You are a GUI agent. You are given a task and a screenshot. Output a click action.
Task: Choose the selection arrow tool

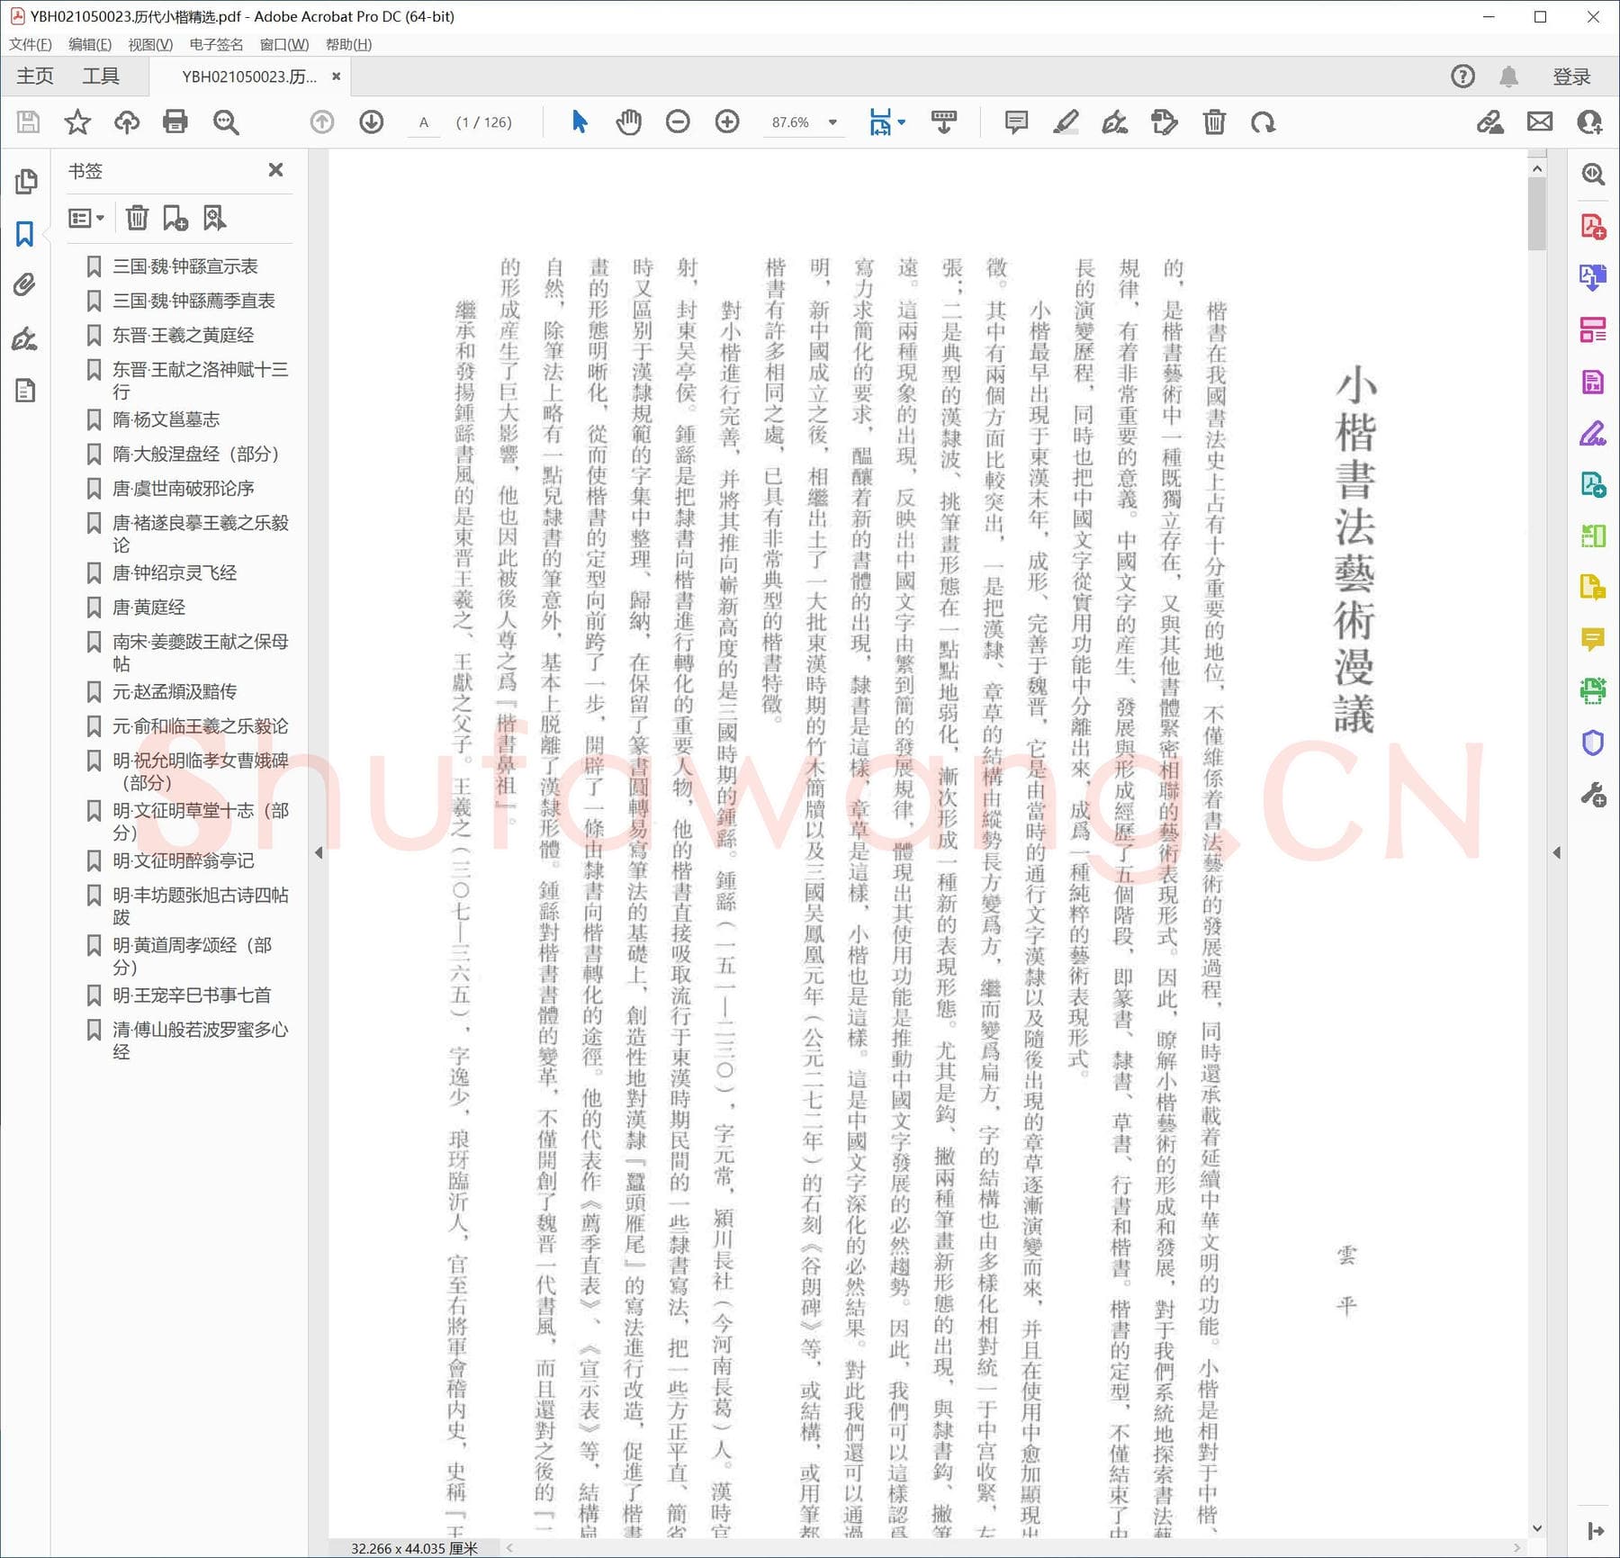580,122
